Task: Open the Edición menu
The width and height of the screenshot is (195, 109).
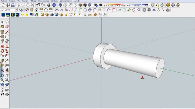Action: pos(12,1)
